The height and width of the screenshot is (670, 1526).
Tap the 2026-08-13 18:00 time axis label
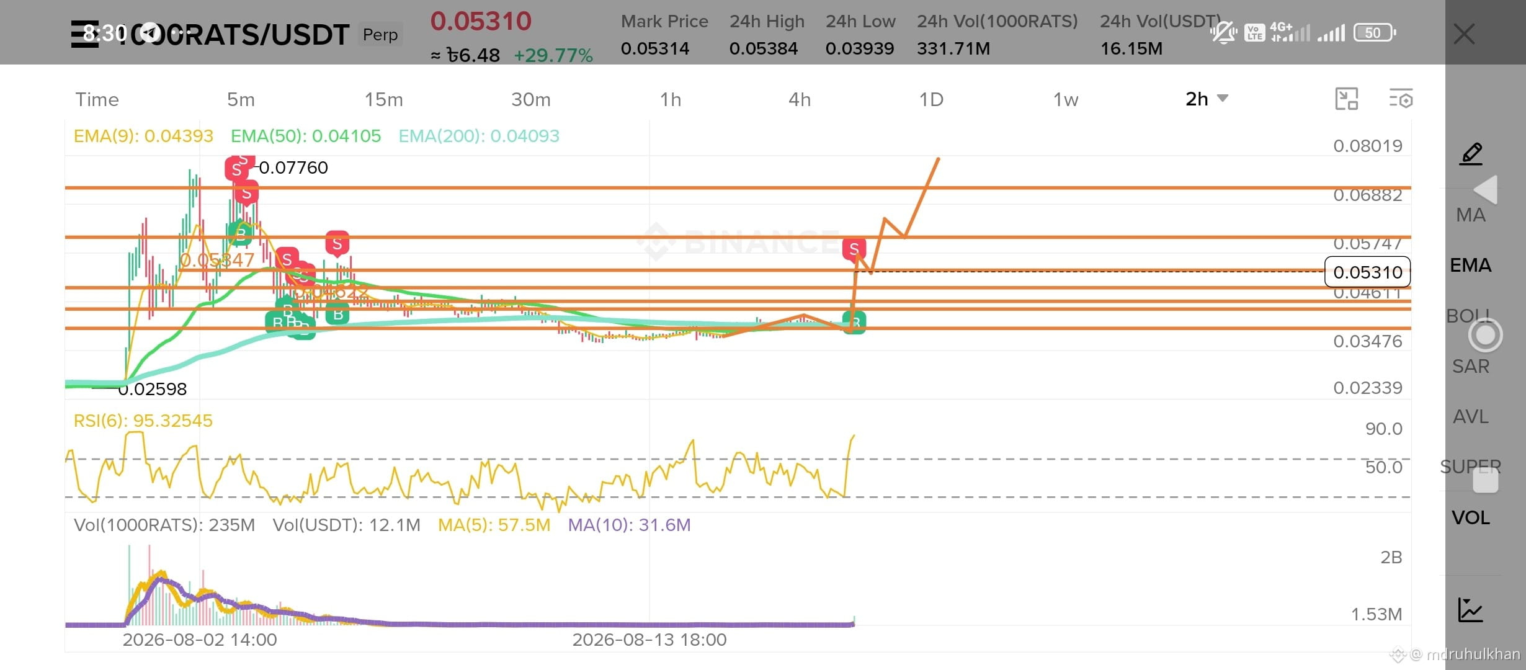click(649, 640)
